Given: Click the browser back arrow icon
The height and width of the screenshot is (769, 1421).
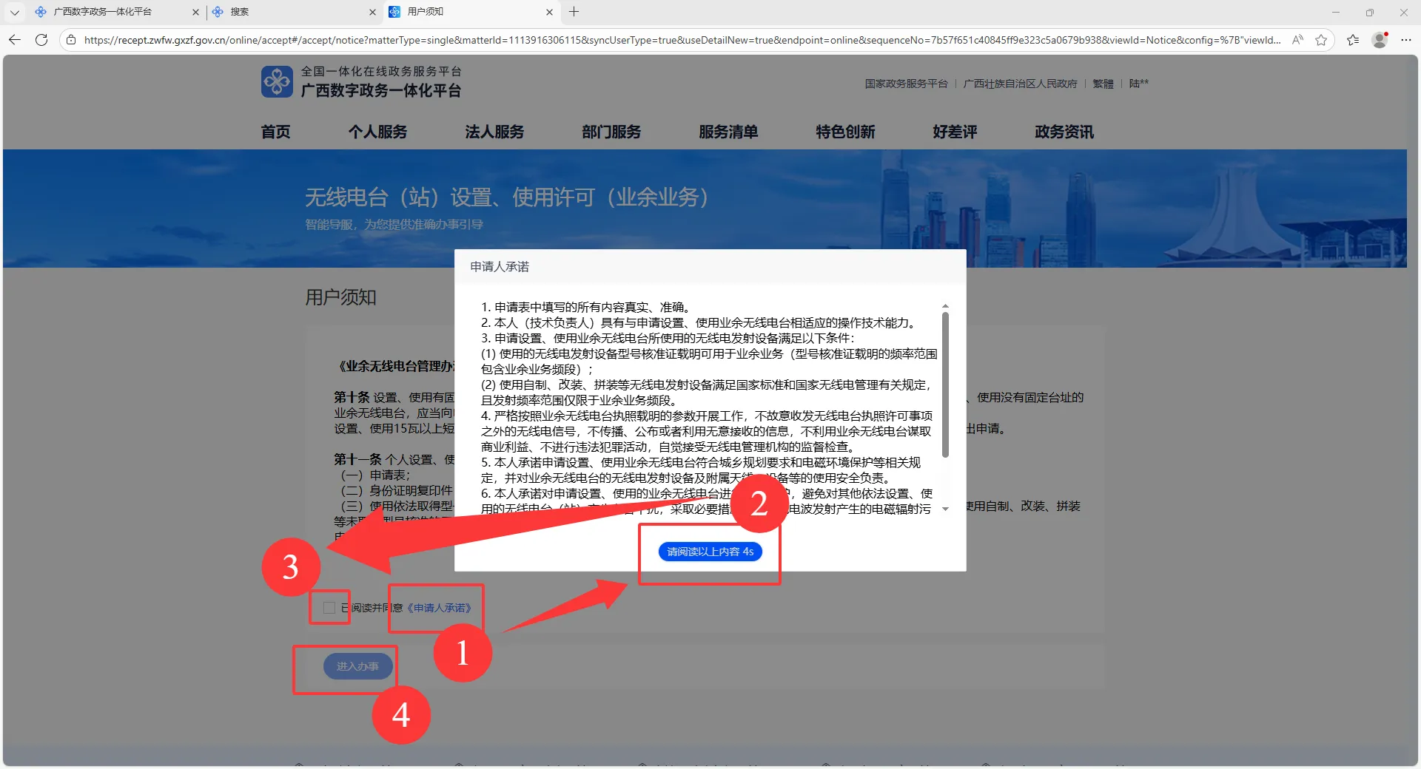Looking at the screenshot, I should pyautogui.click(x=15, y=40).
